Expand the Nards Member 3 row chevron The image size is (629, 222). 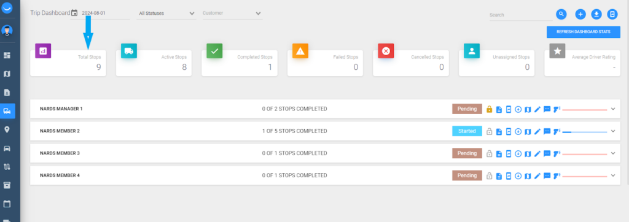pos(613,153)
